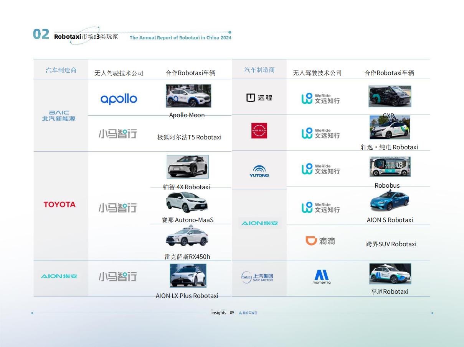Viewport: 464px width, 347px height.
Task: Click AION 埃安 logo in AION LX Plus row
Action: 59,276
